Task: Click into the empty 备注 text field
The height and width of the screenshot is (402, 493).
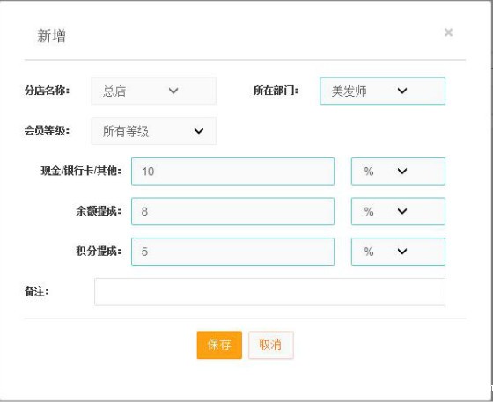Action: point(269,292)
